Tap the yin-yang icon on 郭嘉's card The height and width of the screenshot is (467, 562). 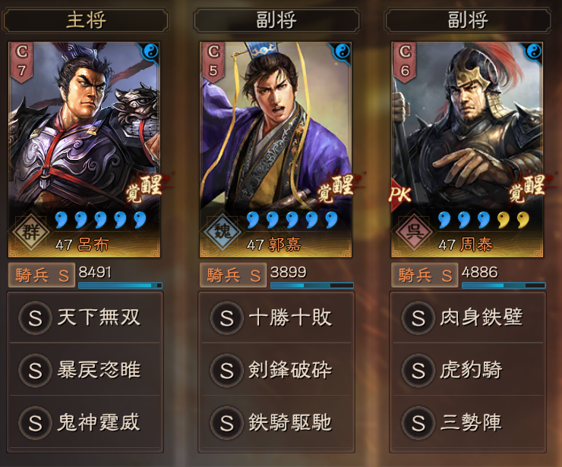[342, 52]
